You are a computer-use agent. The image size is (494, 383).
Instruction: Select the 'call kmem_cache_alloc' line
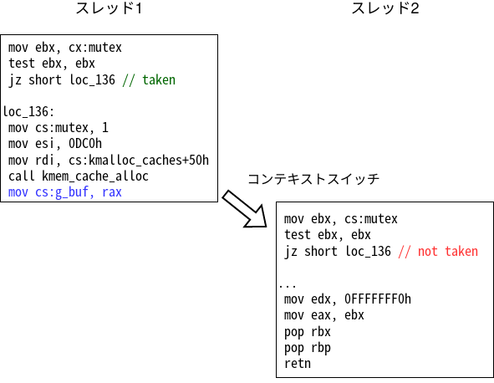point(78,176)
